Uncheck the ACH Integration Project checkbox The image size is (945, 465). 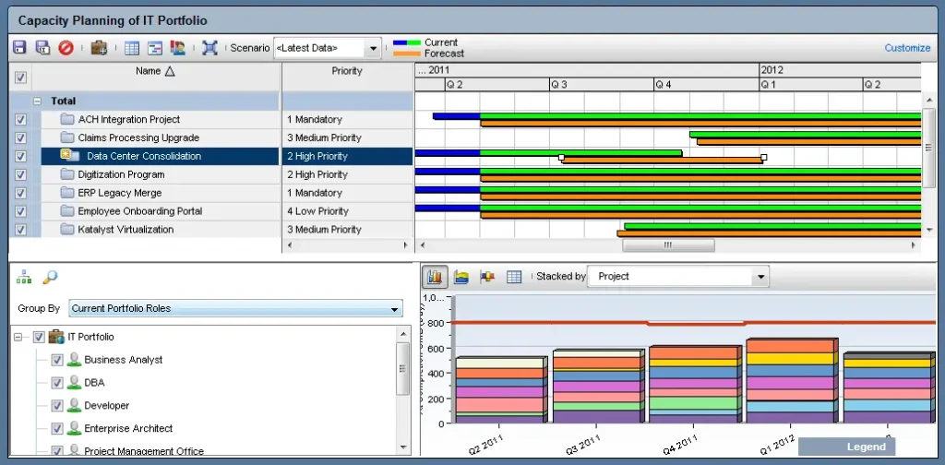pos(21,120)
